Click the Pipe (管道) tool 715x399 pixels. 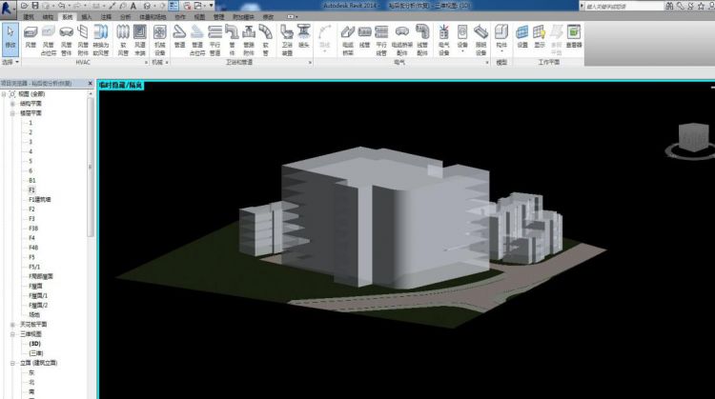[179, 37]
